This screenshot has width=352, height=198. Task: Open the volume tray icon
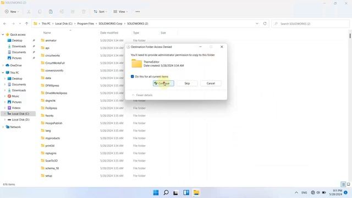[x=318, y=193]
